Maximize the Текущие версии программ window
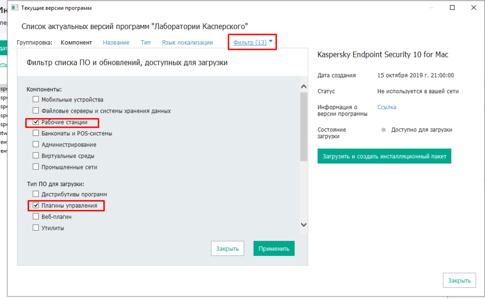485x299 pixels. (x=452, y=8)
